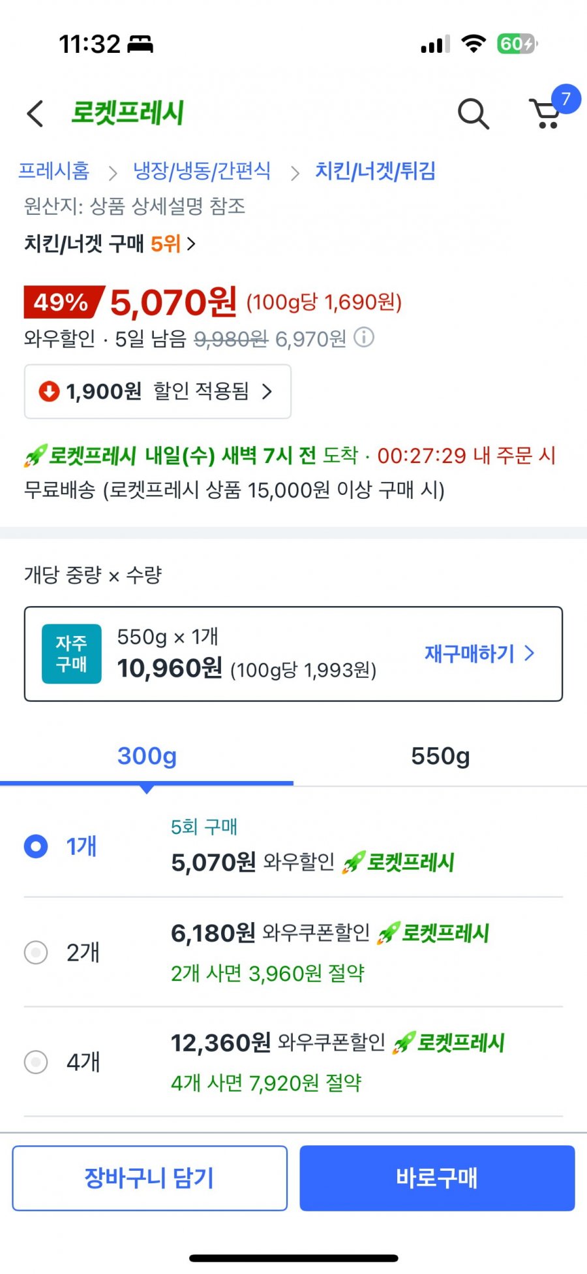The width and height of the screenshot is (587, 1274).
Task: Tap the back arrow icon
Action: (35, 114)
